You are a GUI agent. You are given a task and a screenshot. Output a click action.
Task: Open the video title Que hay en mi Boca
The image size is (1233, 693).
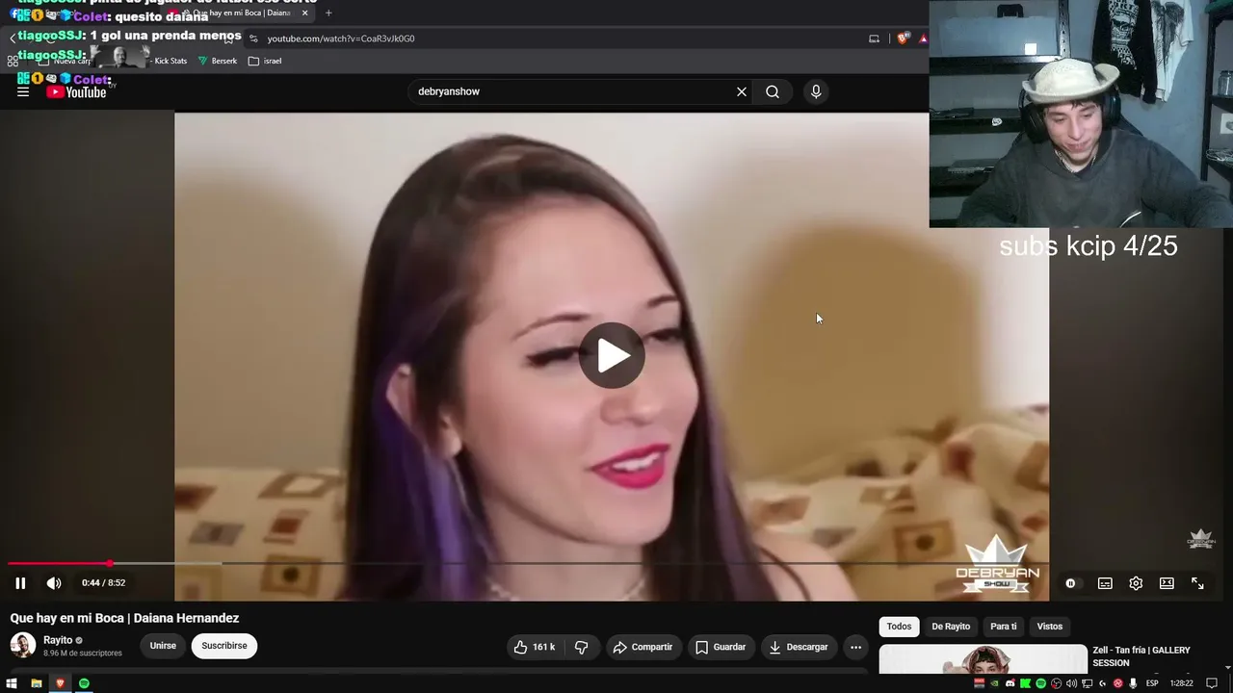[124, 618]
